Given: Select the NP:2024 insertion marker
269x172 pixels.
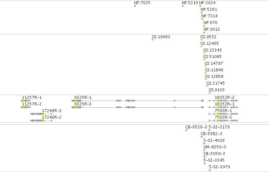Looking at the screenshot, I should [200, 6].
